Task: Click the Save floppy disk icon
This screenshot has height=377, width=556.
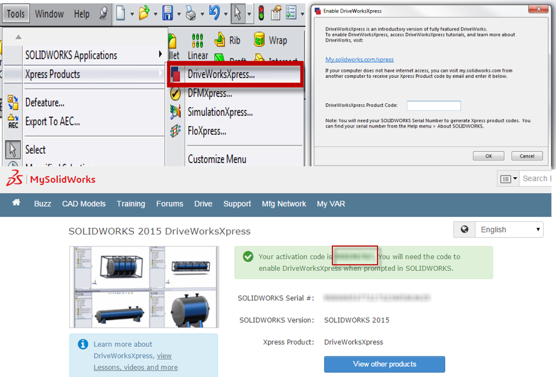Action: click(167, 13)
